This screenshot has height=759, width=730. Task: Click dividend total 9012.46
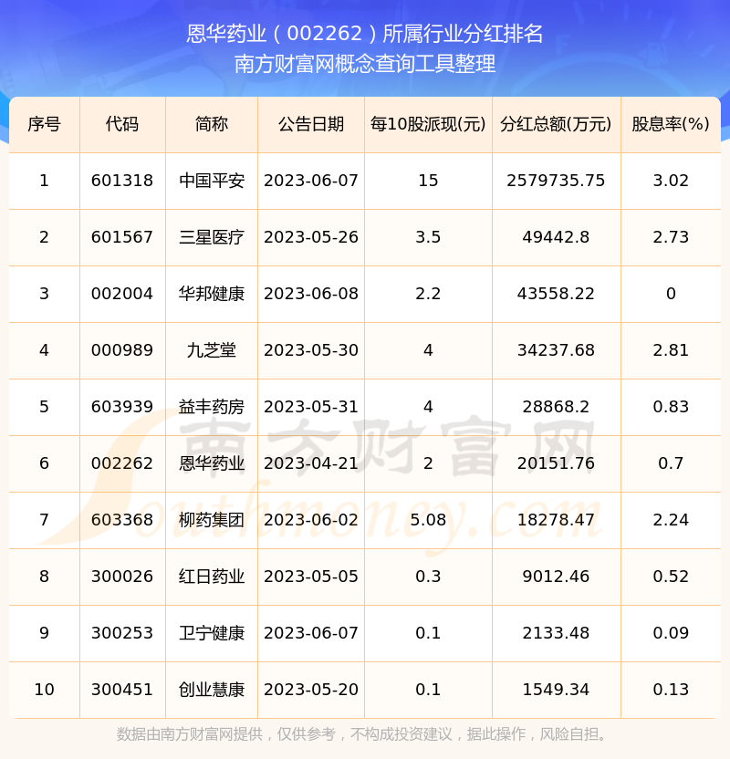pos(556,577)
